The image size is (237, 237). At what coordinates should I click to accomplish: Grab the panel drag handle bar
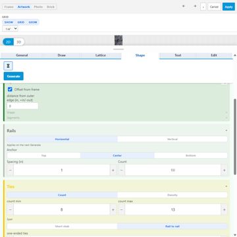tap(118, 49)
